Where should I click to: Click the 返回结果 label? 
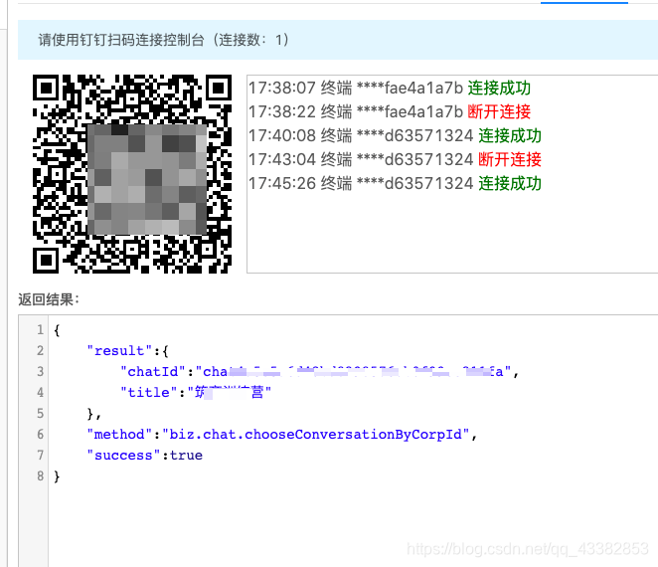pos(49,299)
